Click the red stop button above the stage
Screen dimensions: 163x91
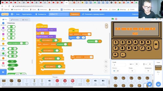tap(116, 19)
